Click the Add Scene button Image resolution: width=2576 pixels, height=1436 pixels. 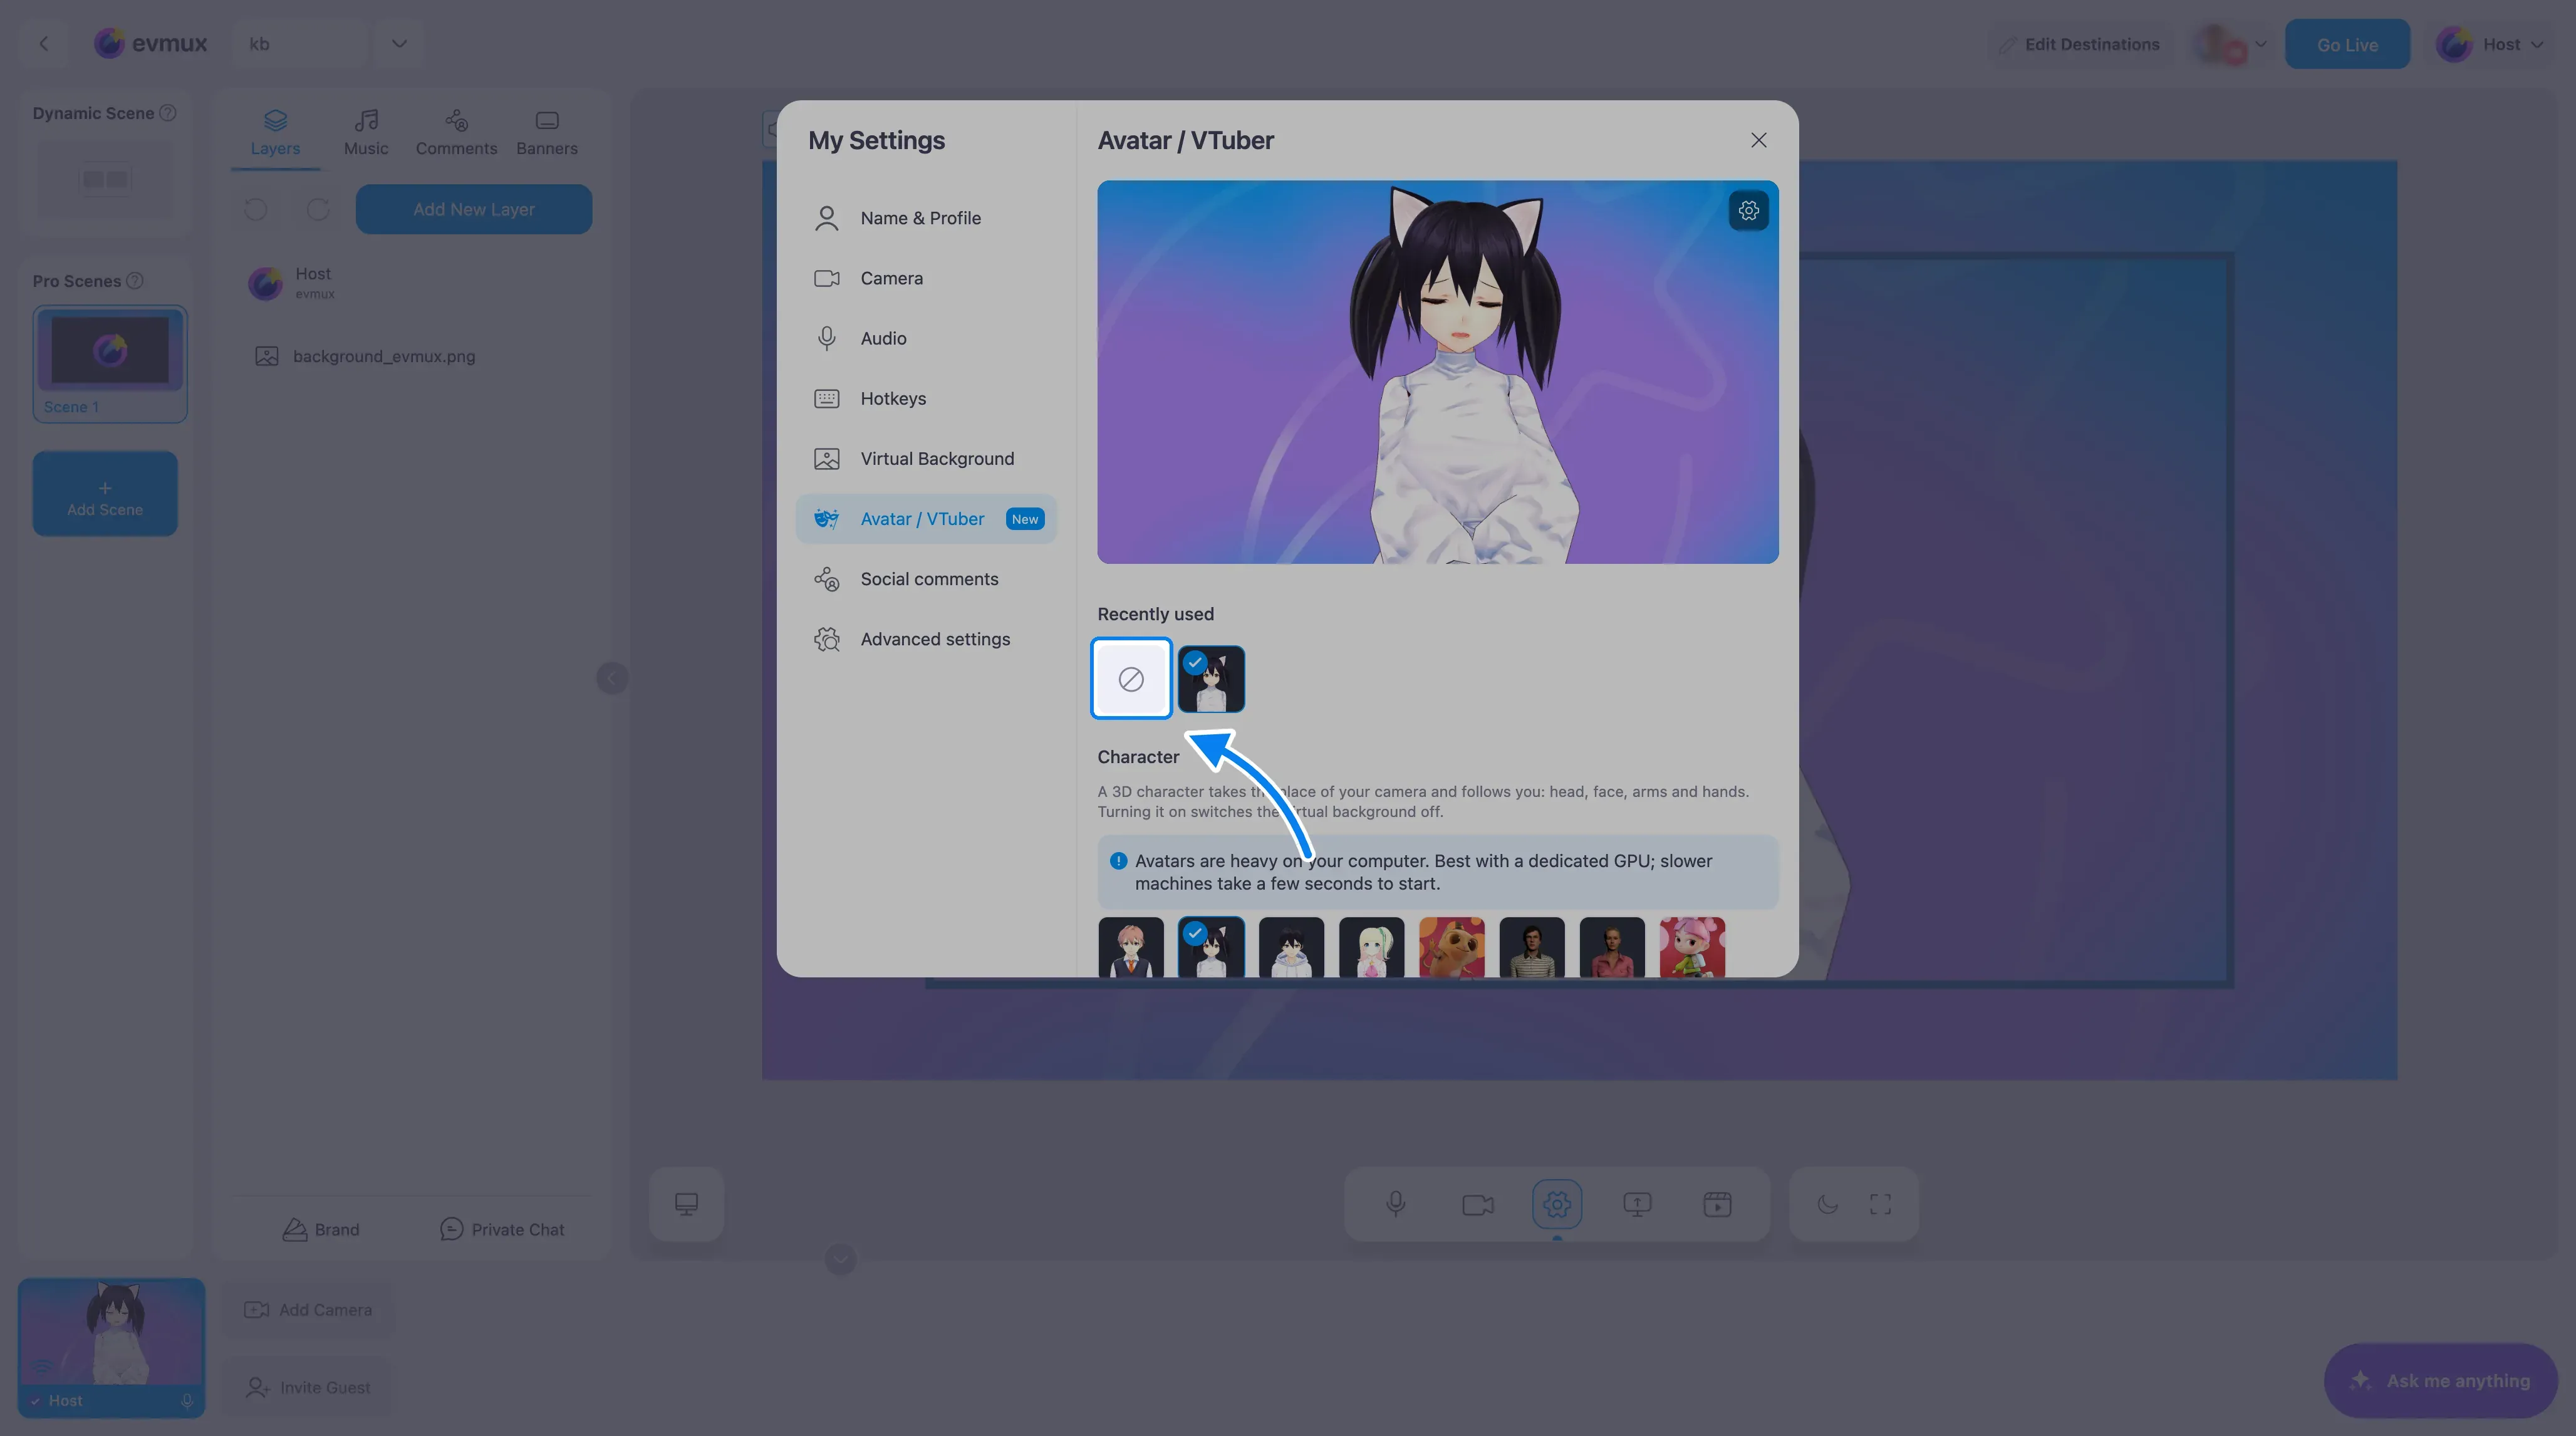(x=105, y=494)
